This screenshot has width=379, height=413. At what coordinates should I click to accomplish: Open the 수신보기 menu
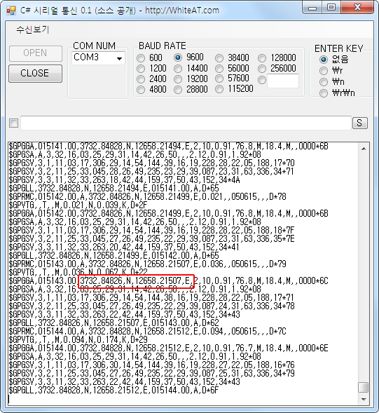pyautogui.click(x=33, y=29)
